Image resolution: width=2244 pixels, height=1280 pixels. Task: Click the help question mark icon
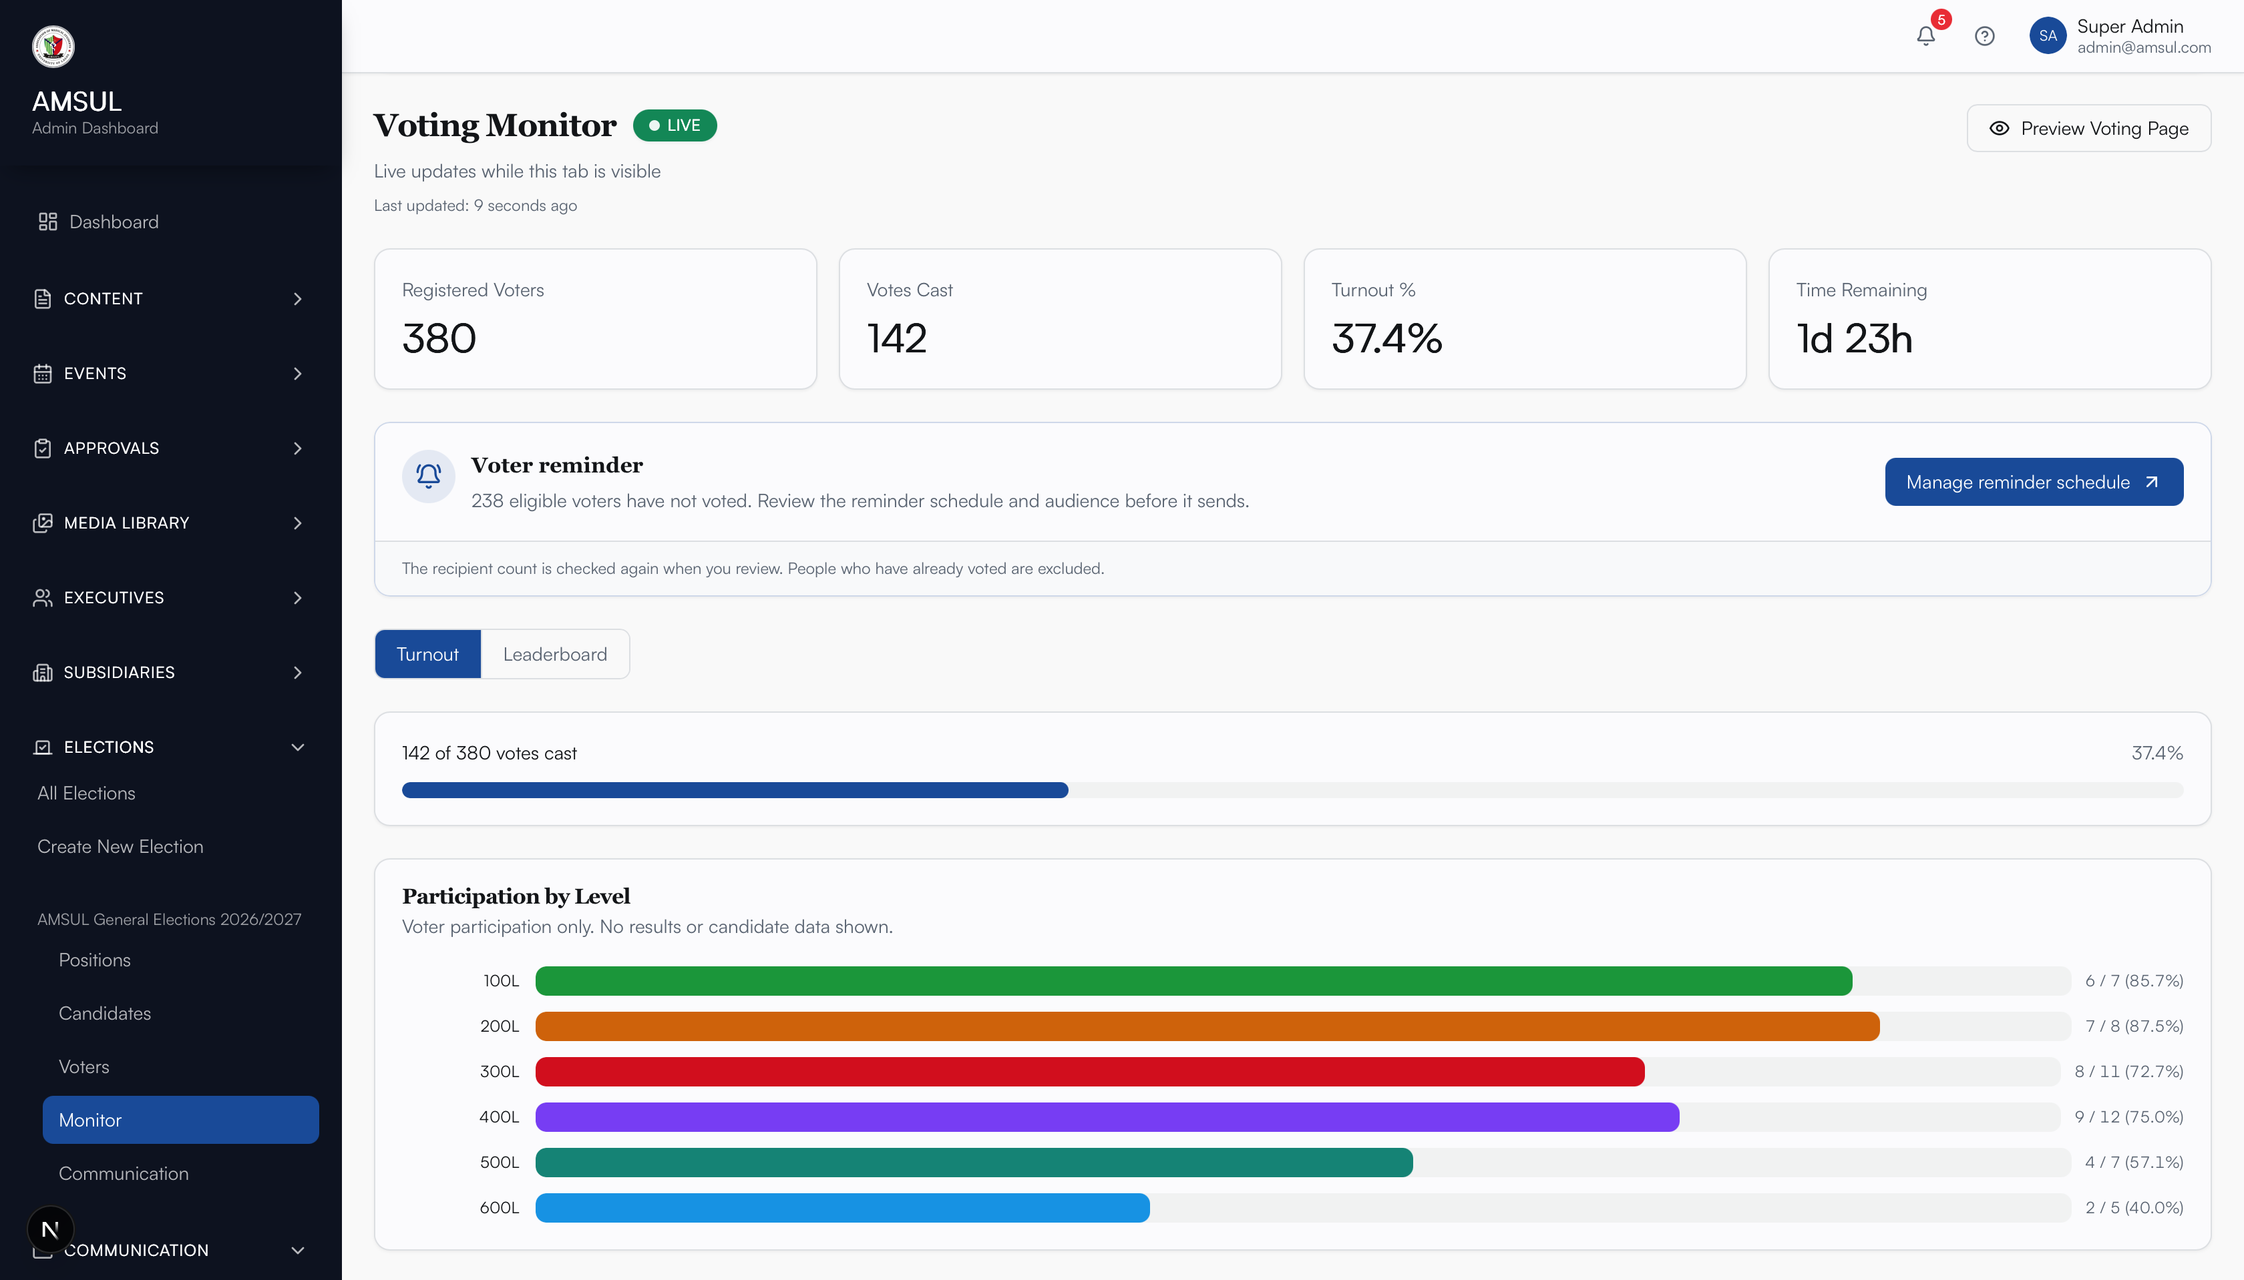[x=1984, y=36]
